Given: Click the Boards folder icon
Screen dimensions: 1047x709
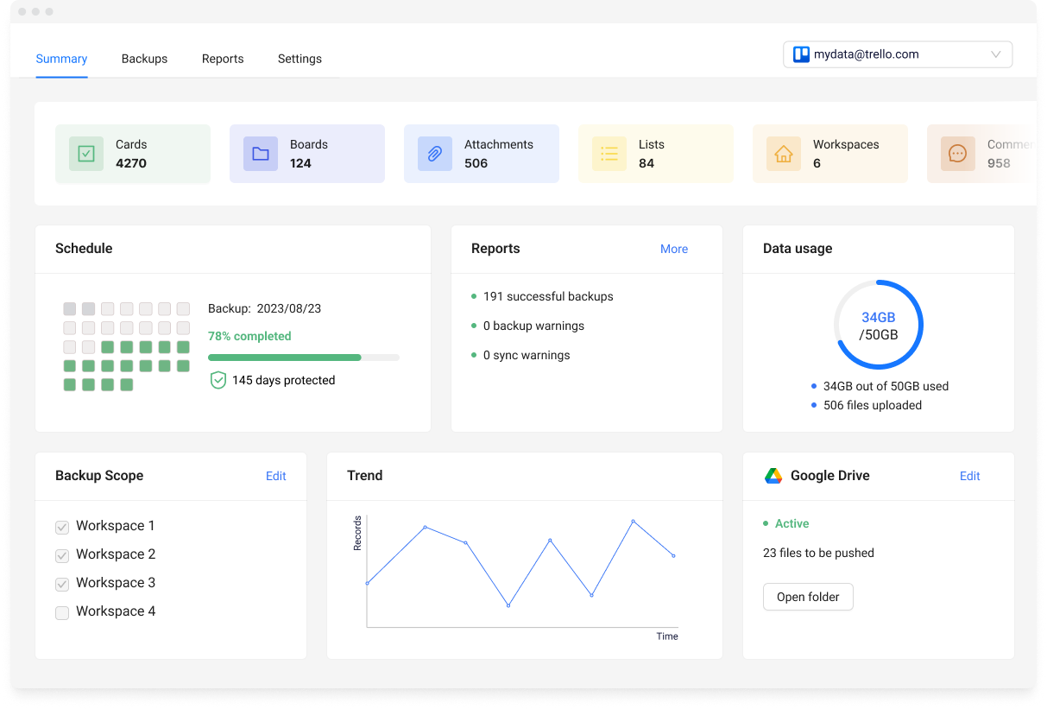Looking at the screenshot, I should click(261, 154).
